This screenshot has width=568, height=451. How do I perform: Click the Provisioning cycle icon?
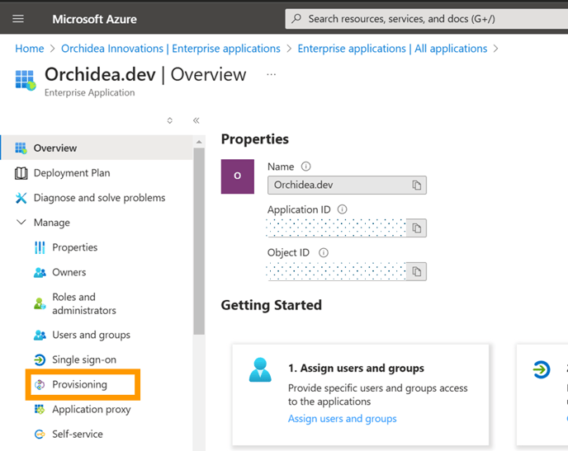(x=40, y=385)
